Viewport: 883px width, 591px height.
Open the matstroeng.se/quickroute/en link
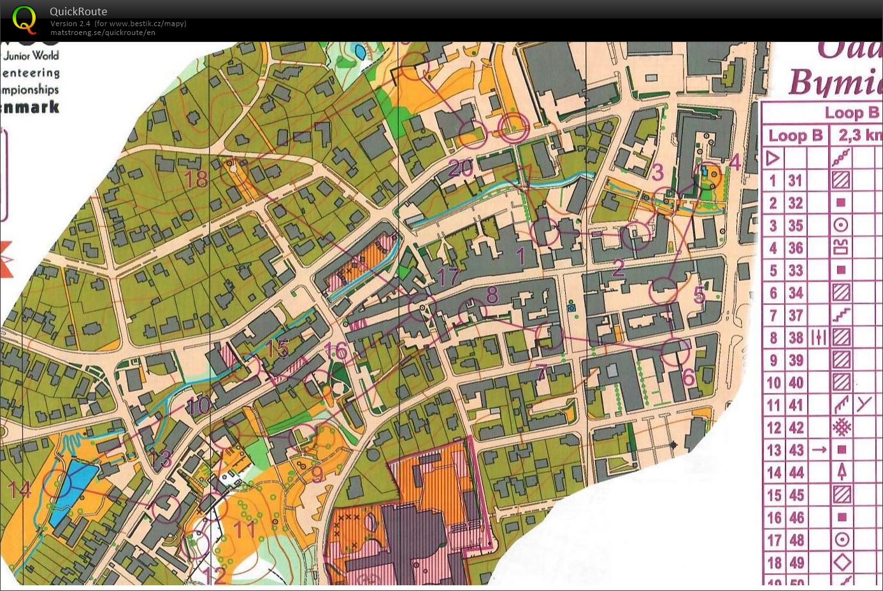coord(103,32)
